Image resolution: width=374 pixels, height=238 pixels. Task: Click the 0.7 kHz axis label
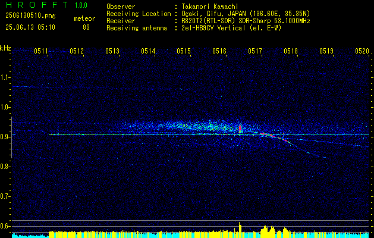point(5,196)
